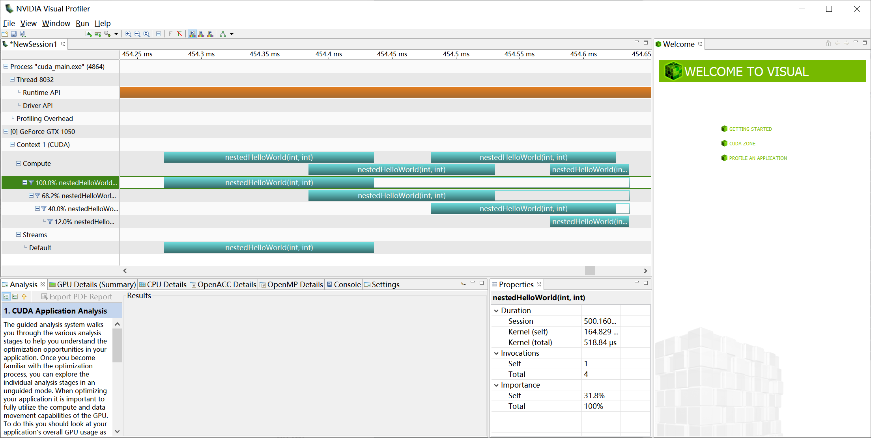This screenshot has height=438, width=871.
Task: Open the Run menu
Action: click(x=82, y=23)
